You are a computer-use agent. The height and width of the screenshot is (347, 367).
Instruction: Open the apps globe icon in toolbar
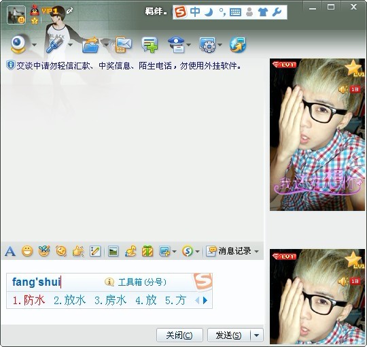click(x=238, y=45)
